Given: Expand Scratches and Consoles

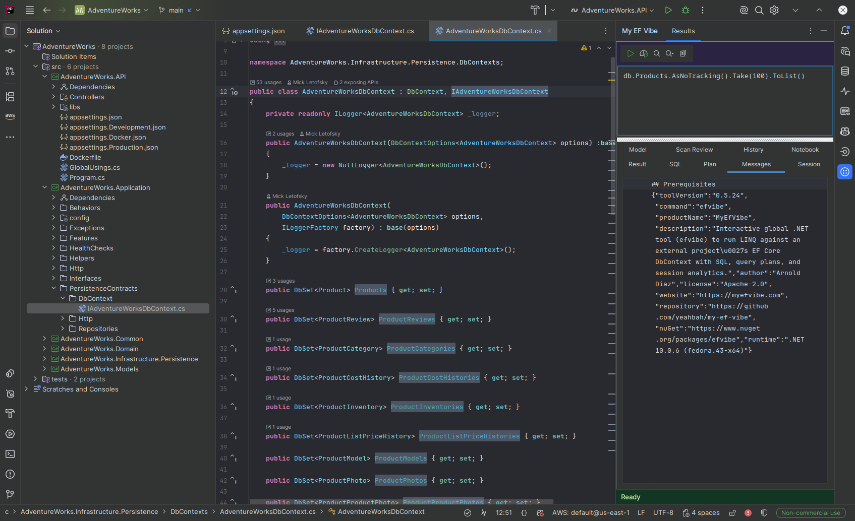Looking at the screenshot, I should [26, 389].
